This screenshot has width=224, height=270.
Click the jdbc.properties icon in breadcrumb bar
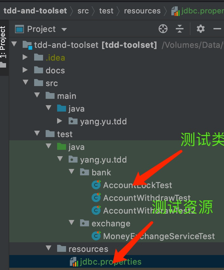click(175, 11)
